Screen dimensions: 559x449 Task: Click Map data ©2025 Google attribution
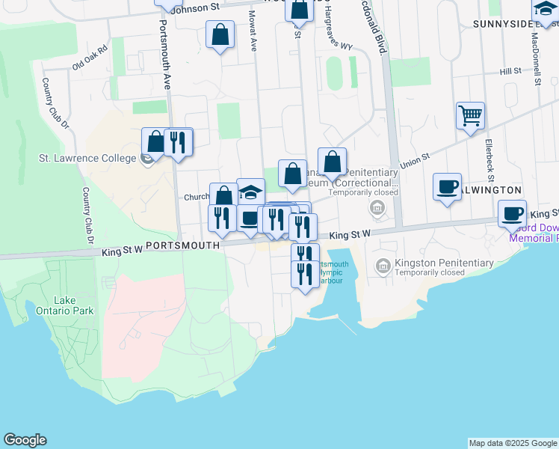(x=513, y=443)
